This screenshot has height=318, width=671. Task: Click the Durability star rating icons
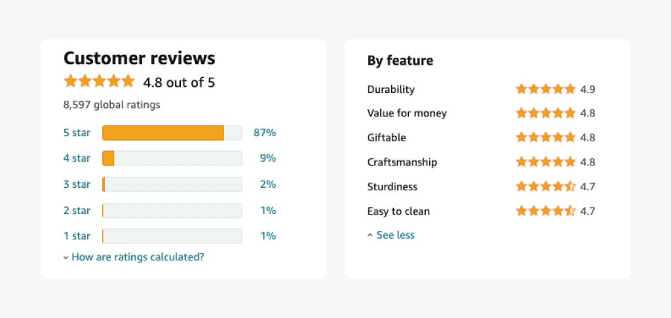click(546, 89)
